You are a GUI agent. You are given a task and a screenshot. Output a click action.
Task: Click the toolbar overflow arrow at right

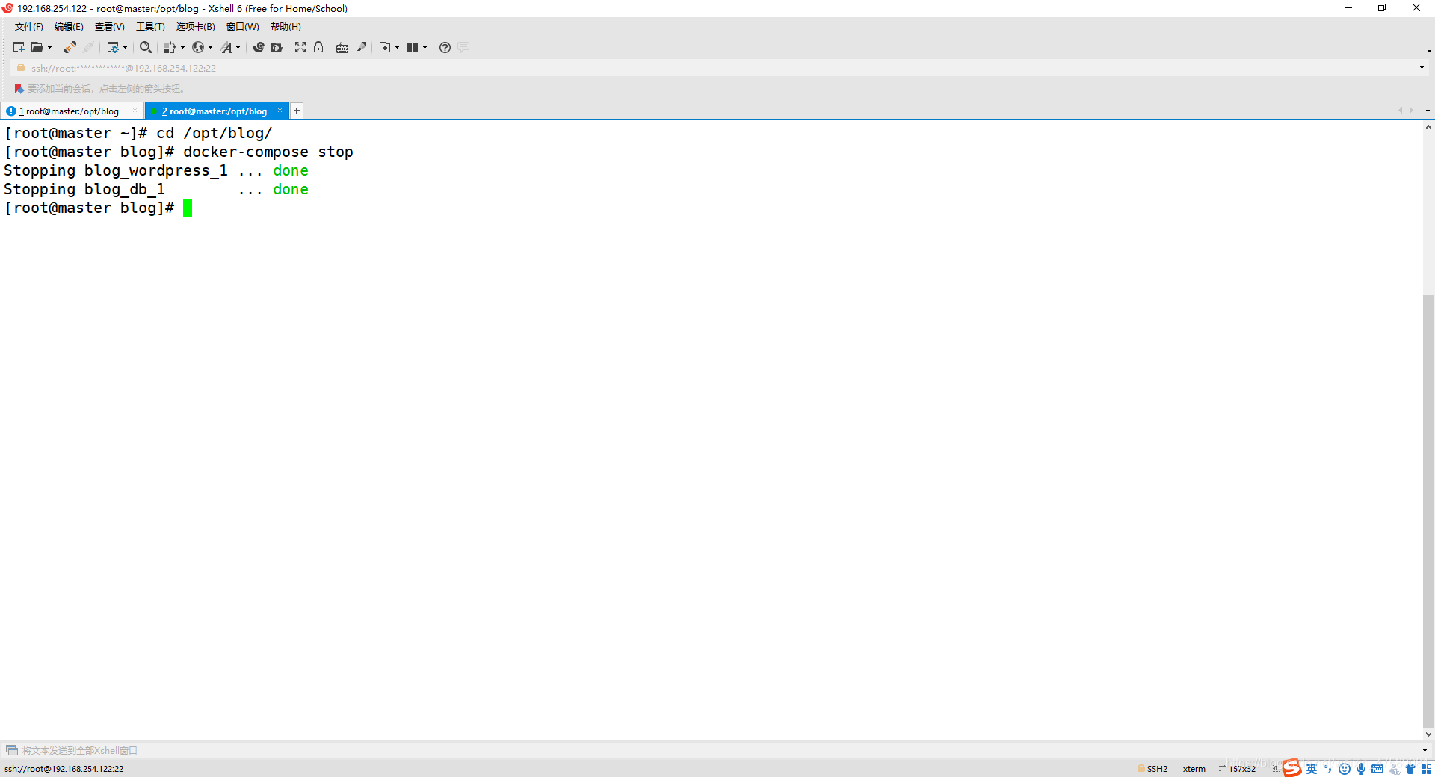[1428, 51]
